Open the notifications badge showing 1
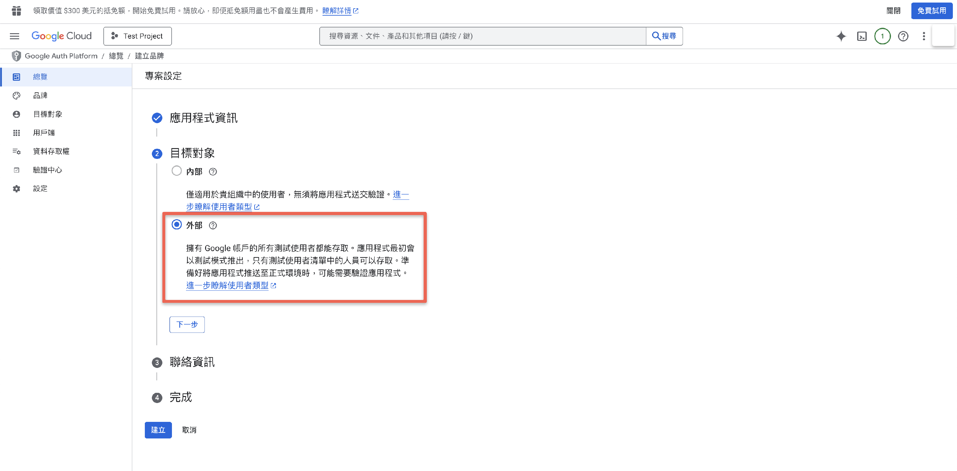Viewport: 957px width, 471px height. point(882,36)
